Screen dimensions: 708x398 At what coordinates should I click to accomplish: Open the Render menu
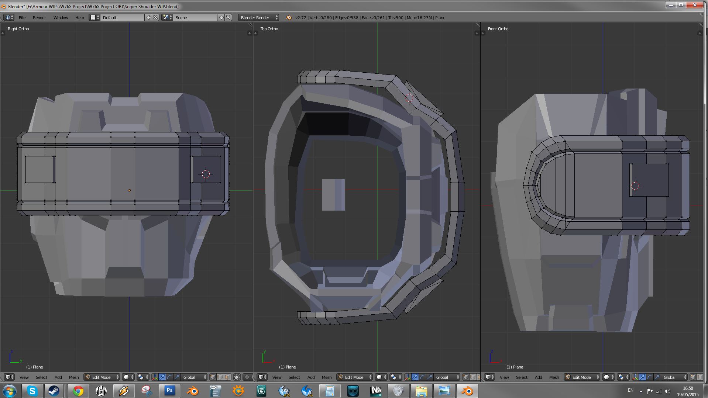[x=39, y=17]
